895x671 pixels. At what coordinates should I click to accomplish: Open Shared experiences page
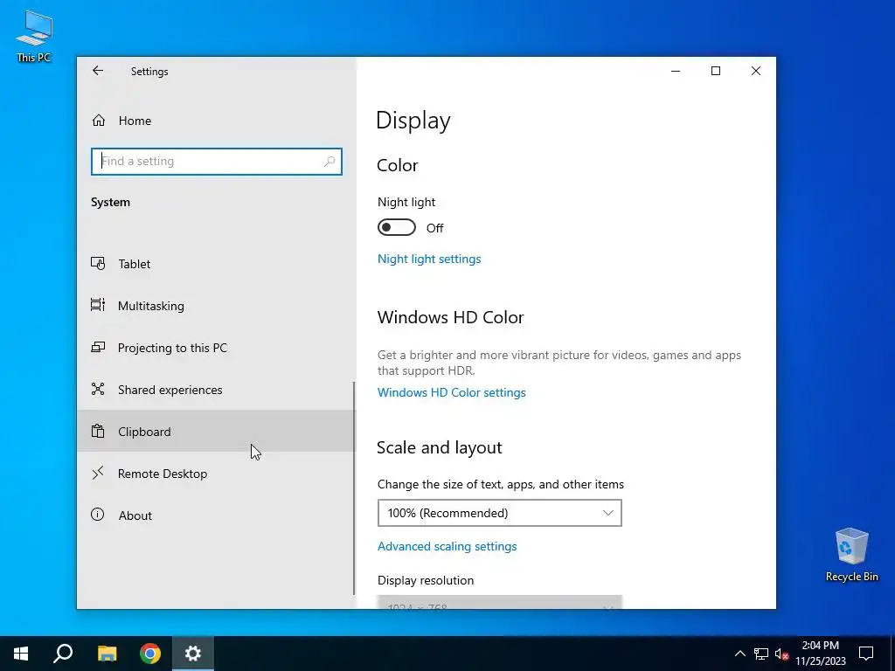tap(216, 389)
